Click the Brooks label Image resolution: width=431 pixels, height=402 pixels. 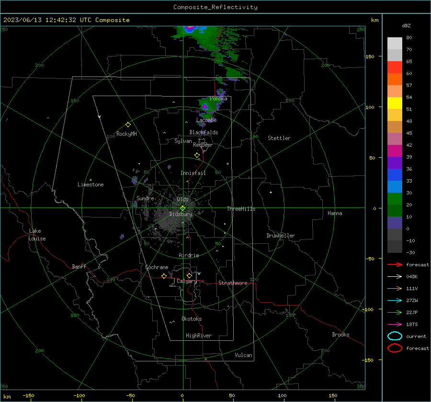[340, 335]
